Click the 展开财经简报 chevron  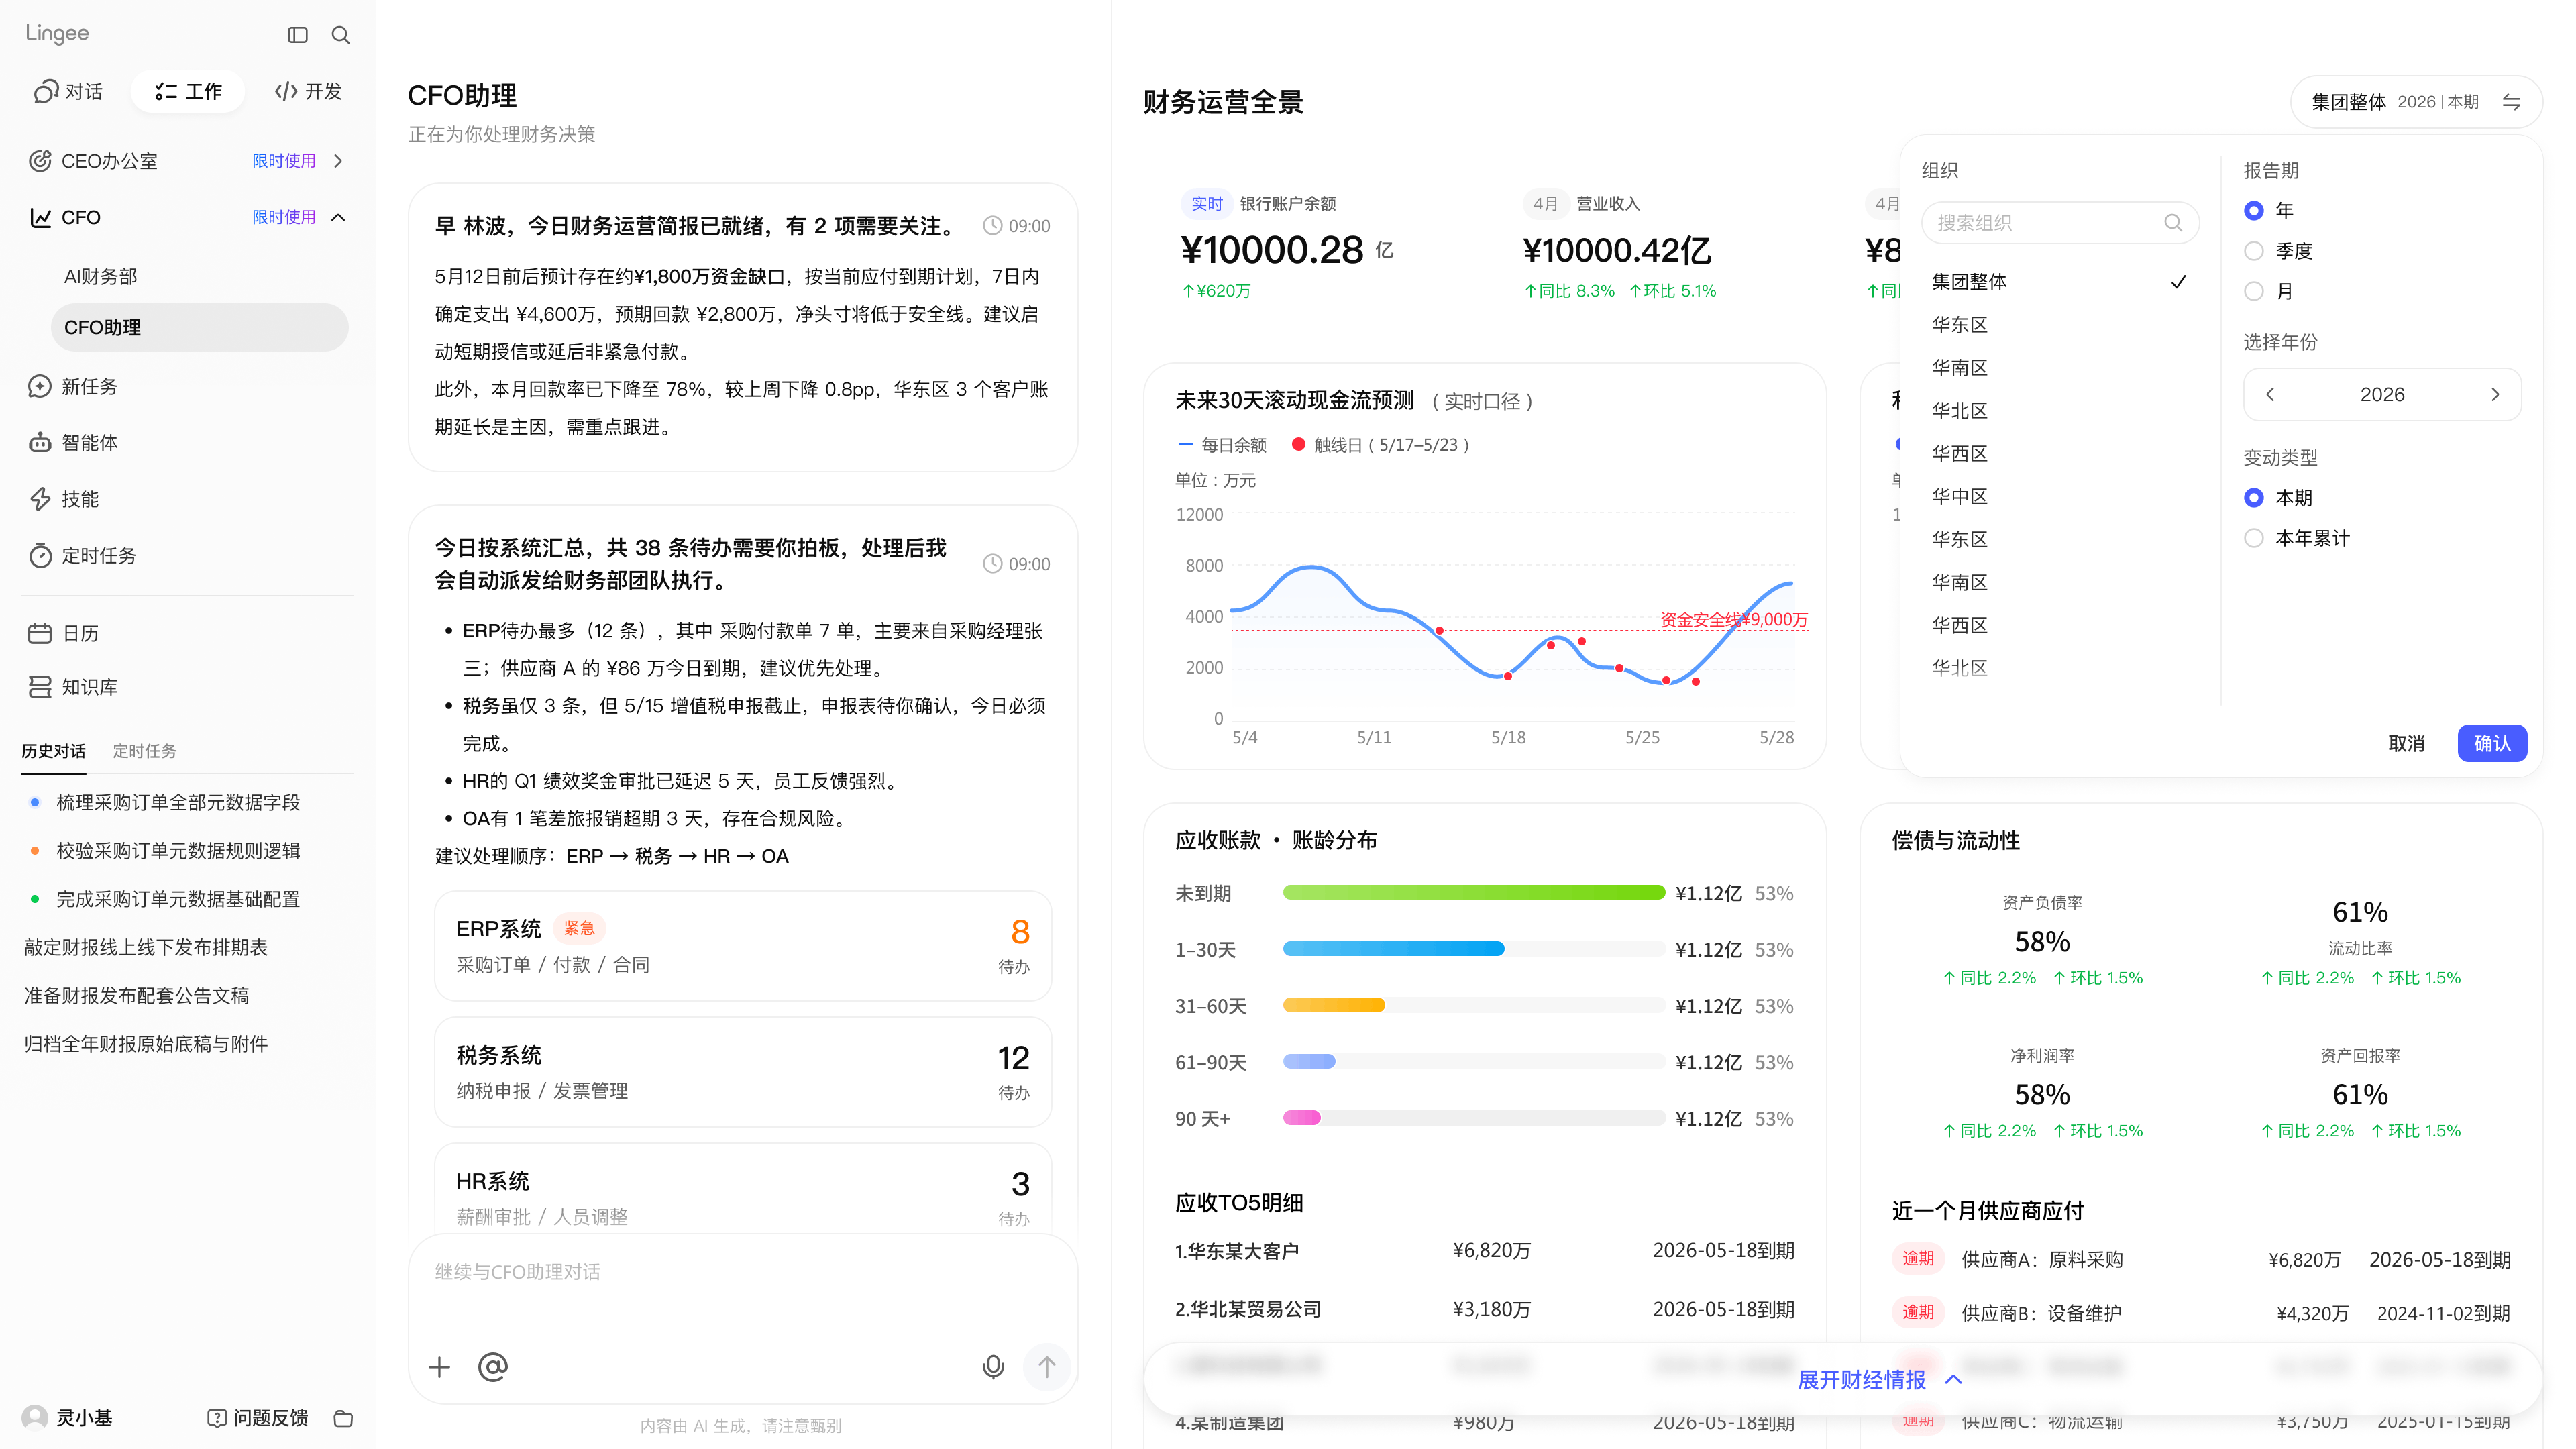1953,1380
